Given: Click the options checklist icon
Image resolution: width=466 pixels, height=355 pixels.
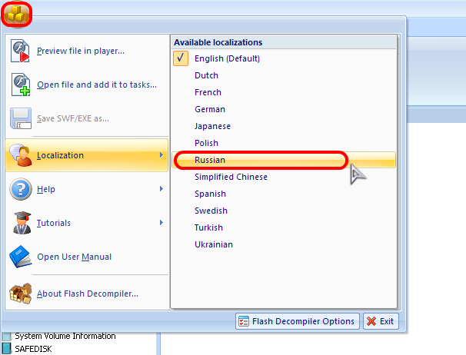Looking at the screenshot, I should [x=244, y=321].
